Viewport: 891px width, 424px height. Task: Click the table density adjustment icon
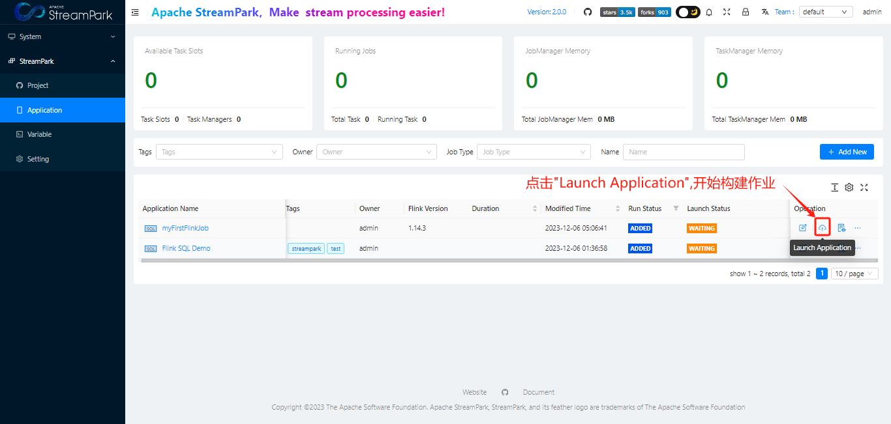pos(834,187)
